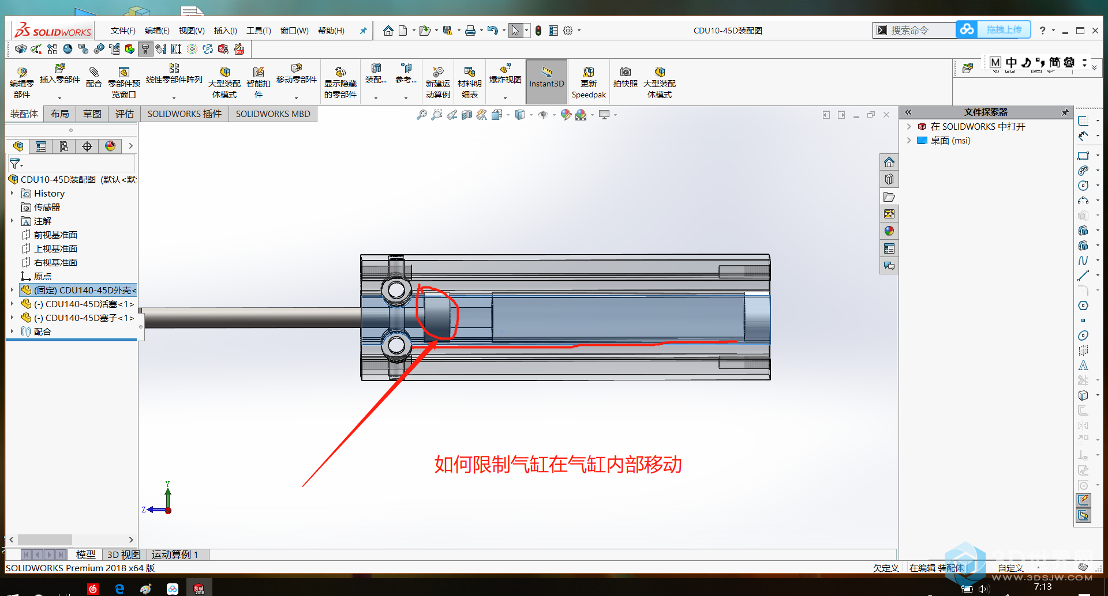Click the Edit Component icon (编辑零部件)
The width and height of the screenshot is (1108, 596).
pyautogui.click(x=22, y=82)
